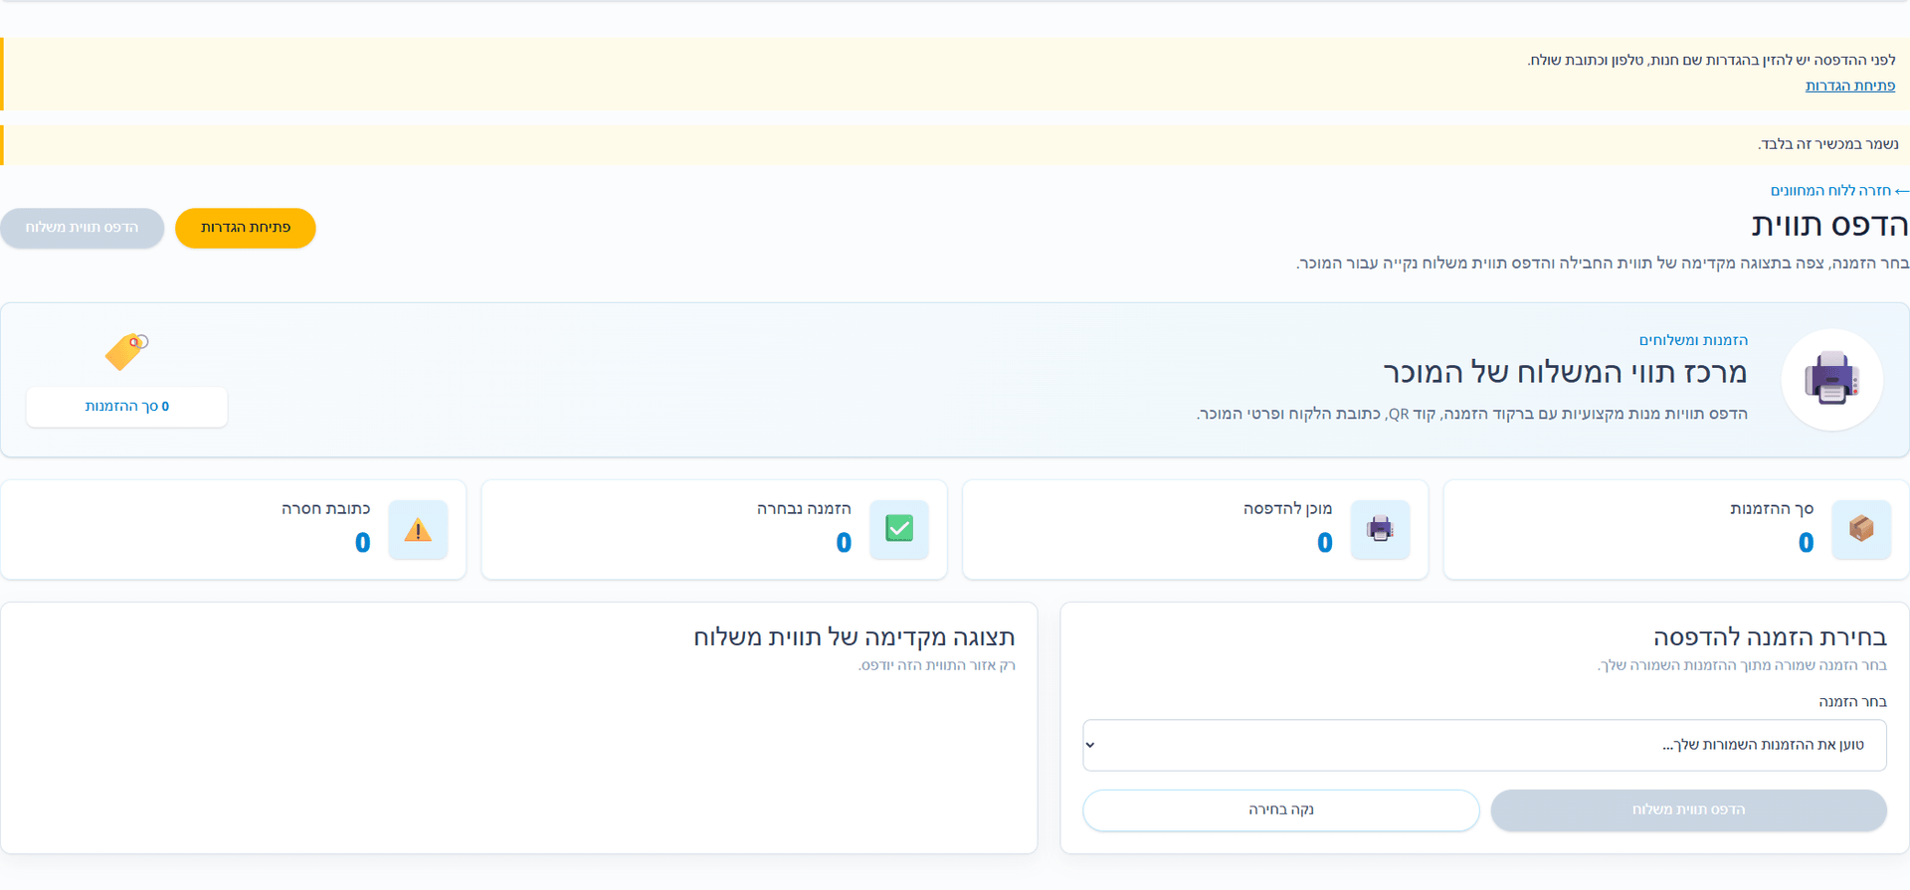Click the warning triangle icon on the כתובת חסרה card

(x=418, y=529)
